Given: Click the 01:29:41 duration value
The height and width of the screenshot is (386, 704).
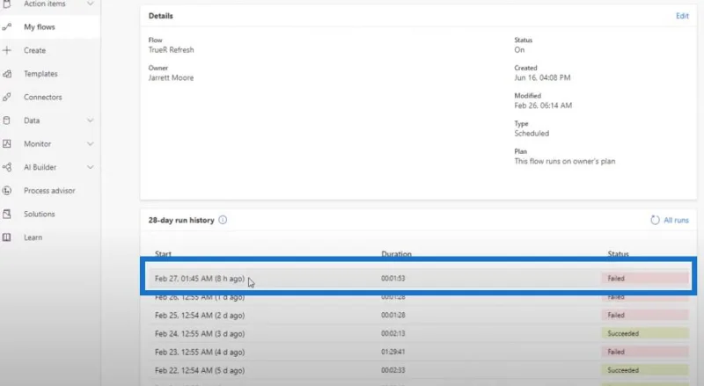Looking at the screenshot, I should tap(392, 352).
